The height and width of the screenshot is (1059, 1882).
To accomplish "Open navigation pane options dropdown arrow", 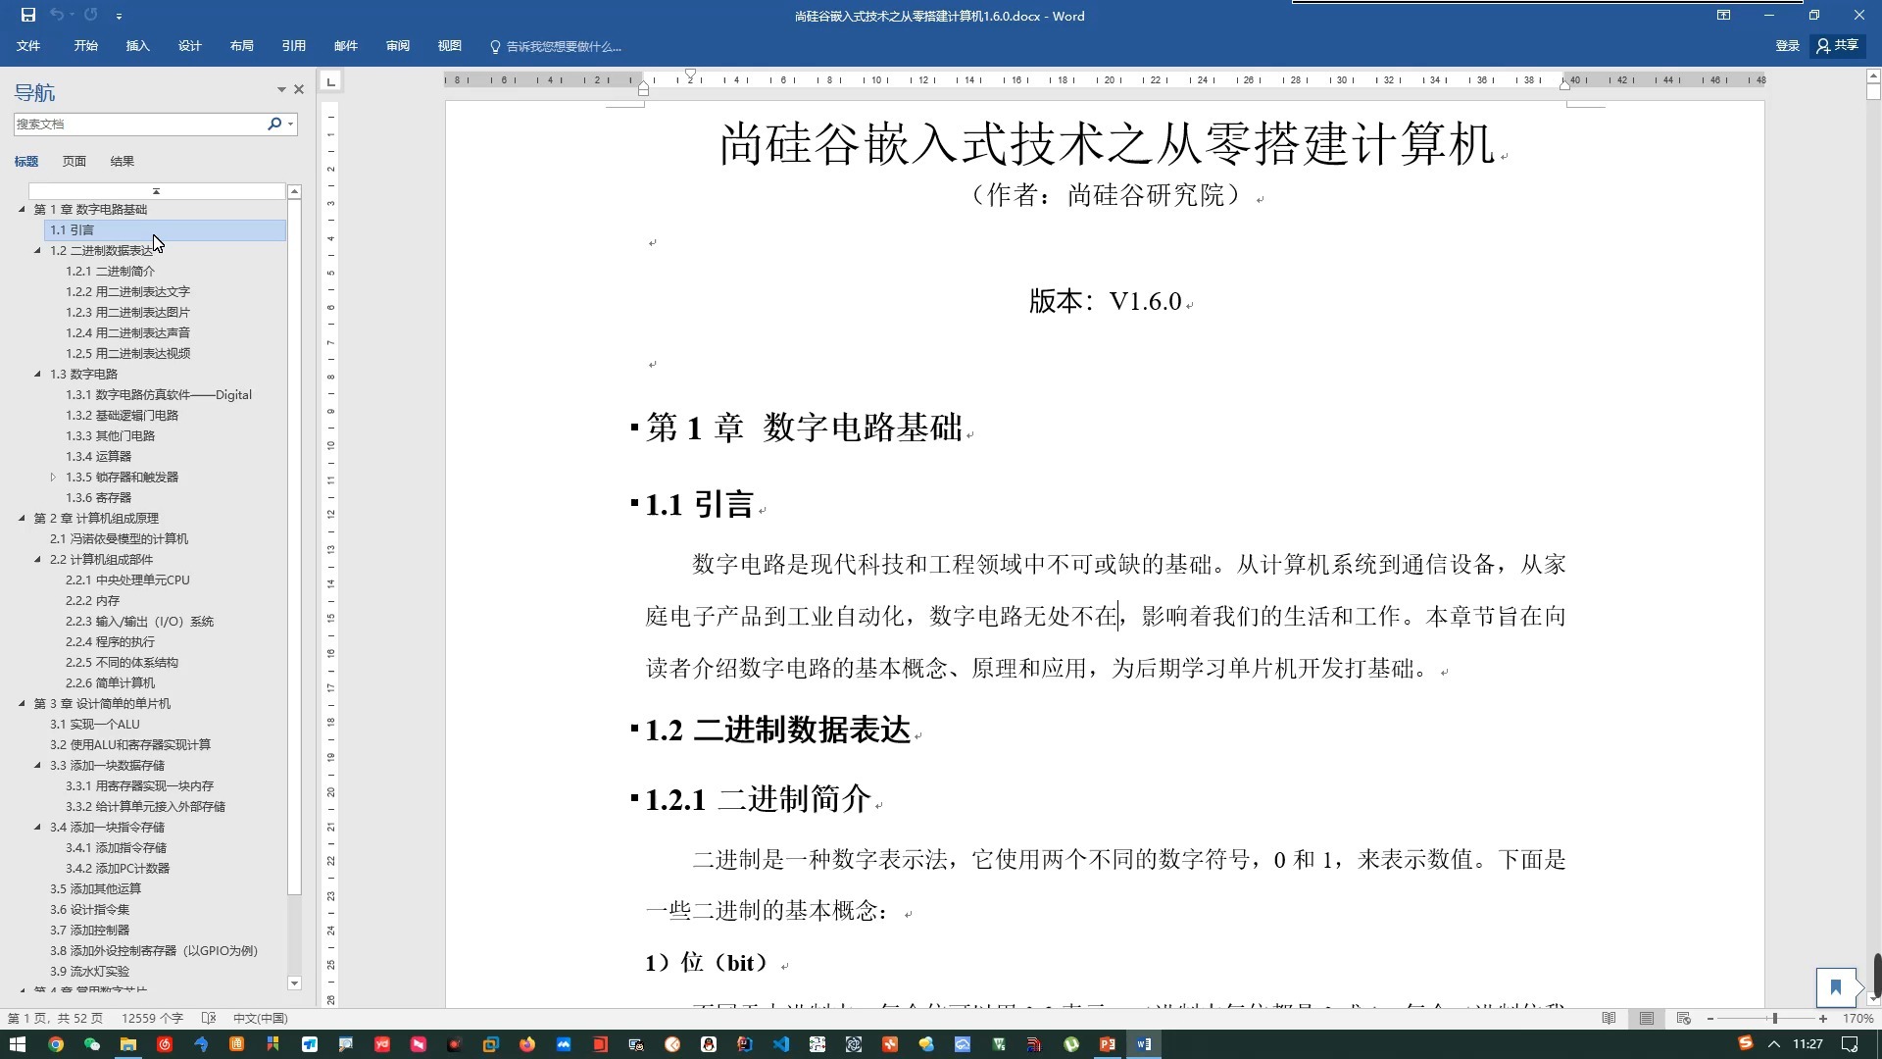I will [281, 89].
